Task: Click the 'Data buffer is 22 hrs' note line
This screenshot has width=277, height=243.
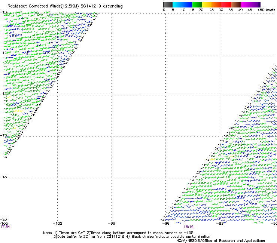Action: (x=132, y=237)
